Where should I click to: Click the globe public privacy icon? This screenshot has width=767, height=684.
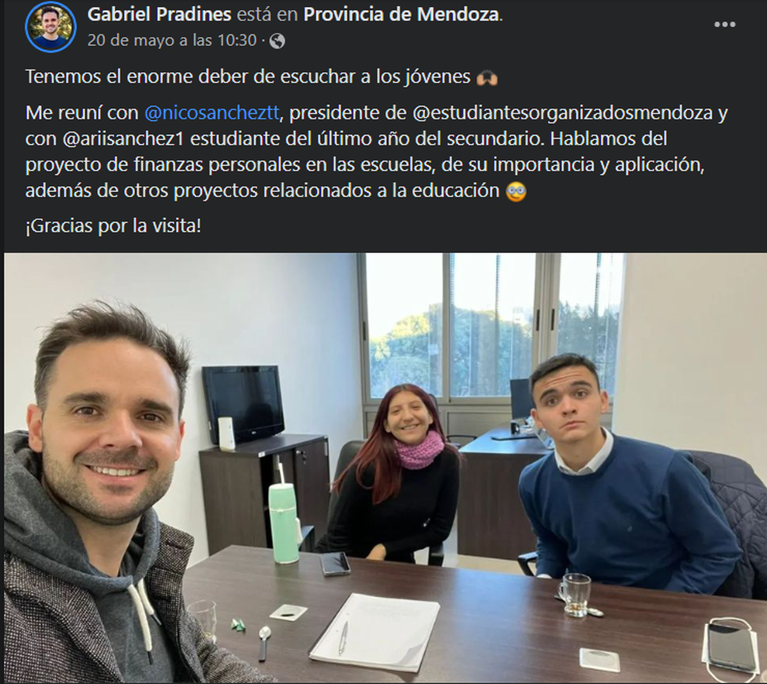click(277, 41)
